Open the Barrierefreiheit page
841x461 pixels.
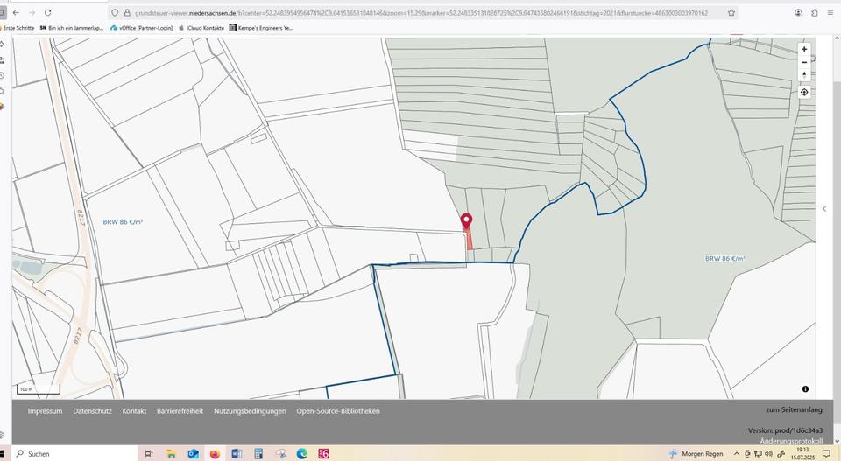tap(180, 411)
